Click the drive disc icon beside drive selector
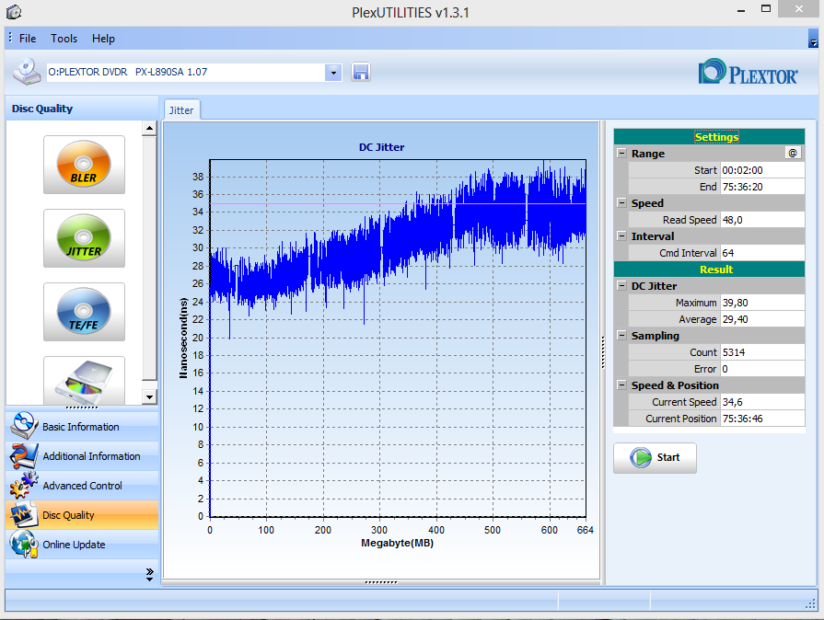 [x=27, y=72]
